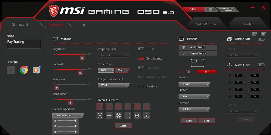Viewport: 271px width, 135px height.
Task: Delete the current profile via trash icon
Action: (x=263, y=34)
